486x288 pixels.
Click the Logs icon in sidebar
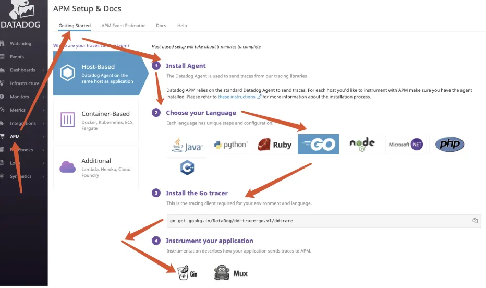click(2, 163)
